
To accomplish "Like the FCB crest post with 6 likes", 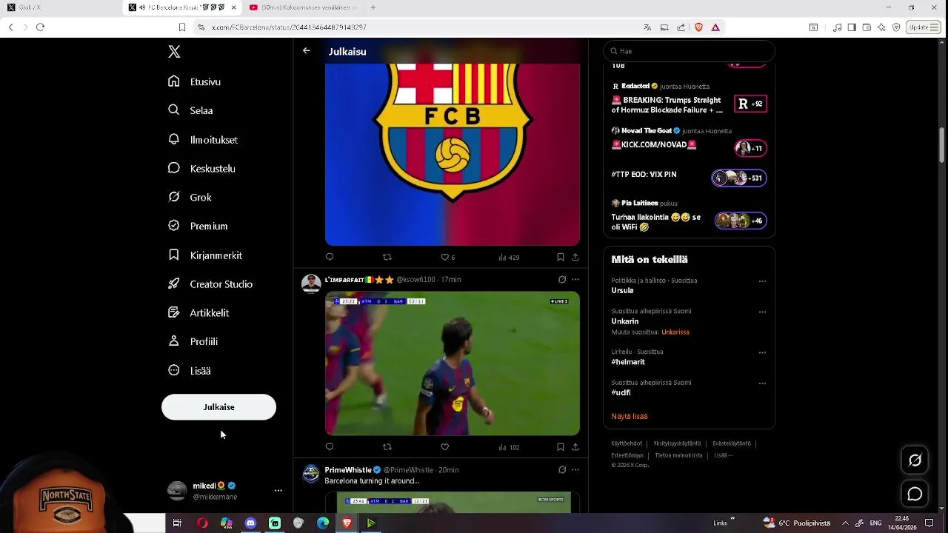I will (447, 257).
